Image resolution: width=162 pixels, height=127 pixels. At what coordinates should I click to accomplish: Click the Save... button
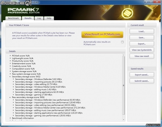tap(142, 37)
